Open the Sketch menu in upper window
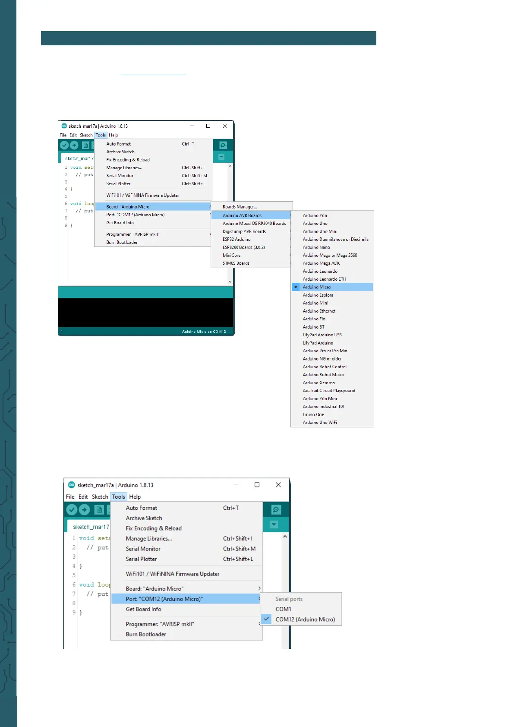Viewport: 514px width, 727px height. pyautogui.click(x=86, y=135)
